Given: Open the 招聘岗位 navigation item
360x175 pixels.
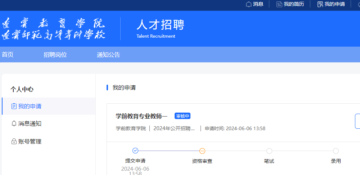Looking at the screenshot, I should tap(55, 55).
